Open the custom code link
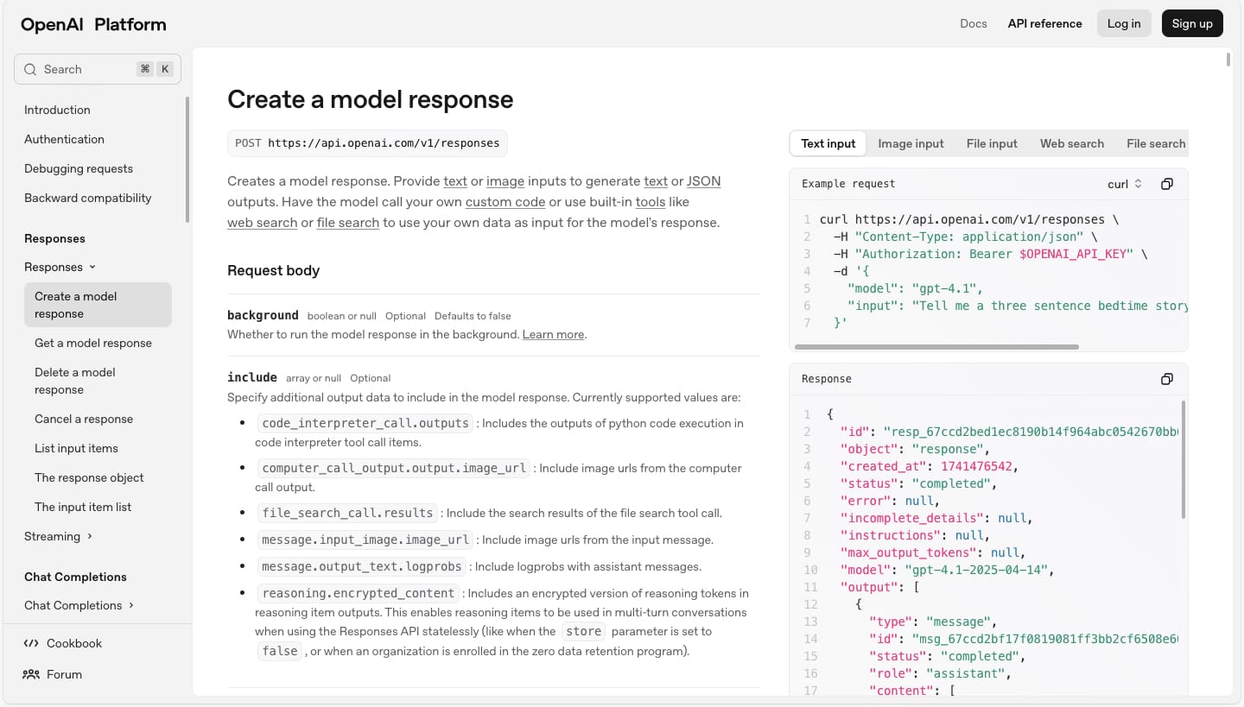This screenshot has width=1244, height=707. (x=505, y=202)
